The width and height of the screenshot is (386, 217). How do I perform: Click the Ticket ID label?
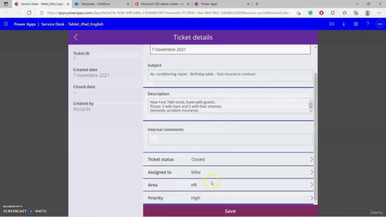tap(81, 54)
